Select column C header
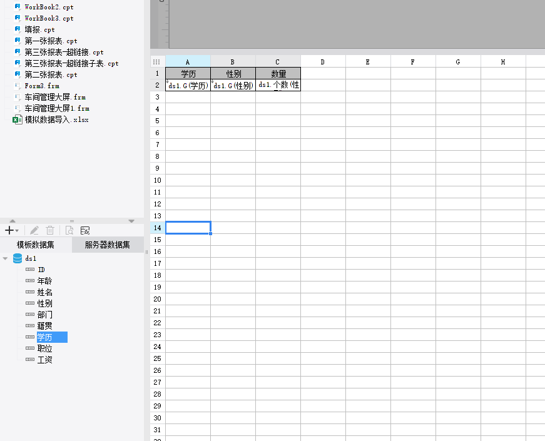This screenshot has height=441, width=545. tap(278, 61)
